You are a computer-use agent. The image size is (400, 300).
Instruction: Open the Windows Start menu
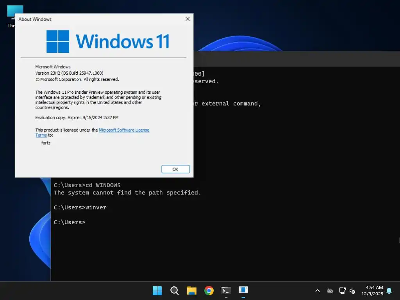[x=157, y=291]
